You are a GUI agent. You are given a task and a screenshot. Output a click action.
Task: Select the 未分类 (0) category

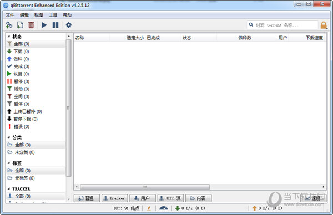point(36,152)
